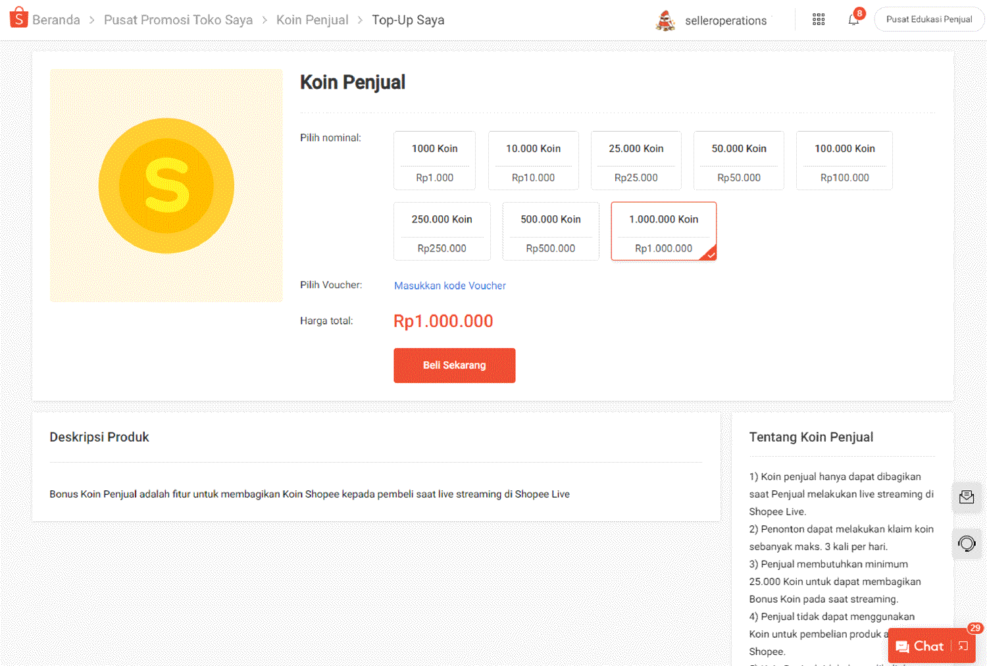987x666 pixels.
Task: Select the 500.000 Koin option
Action: (551, 232)
